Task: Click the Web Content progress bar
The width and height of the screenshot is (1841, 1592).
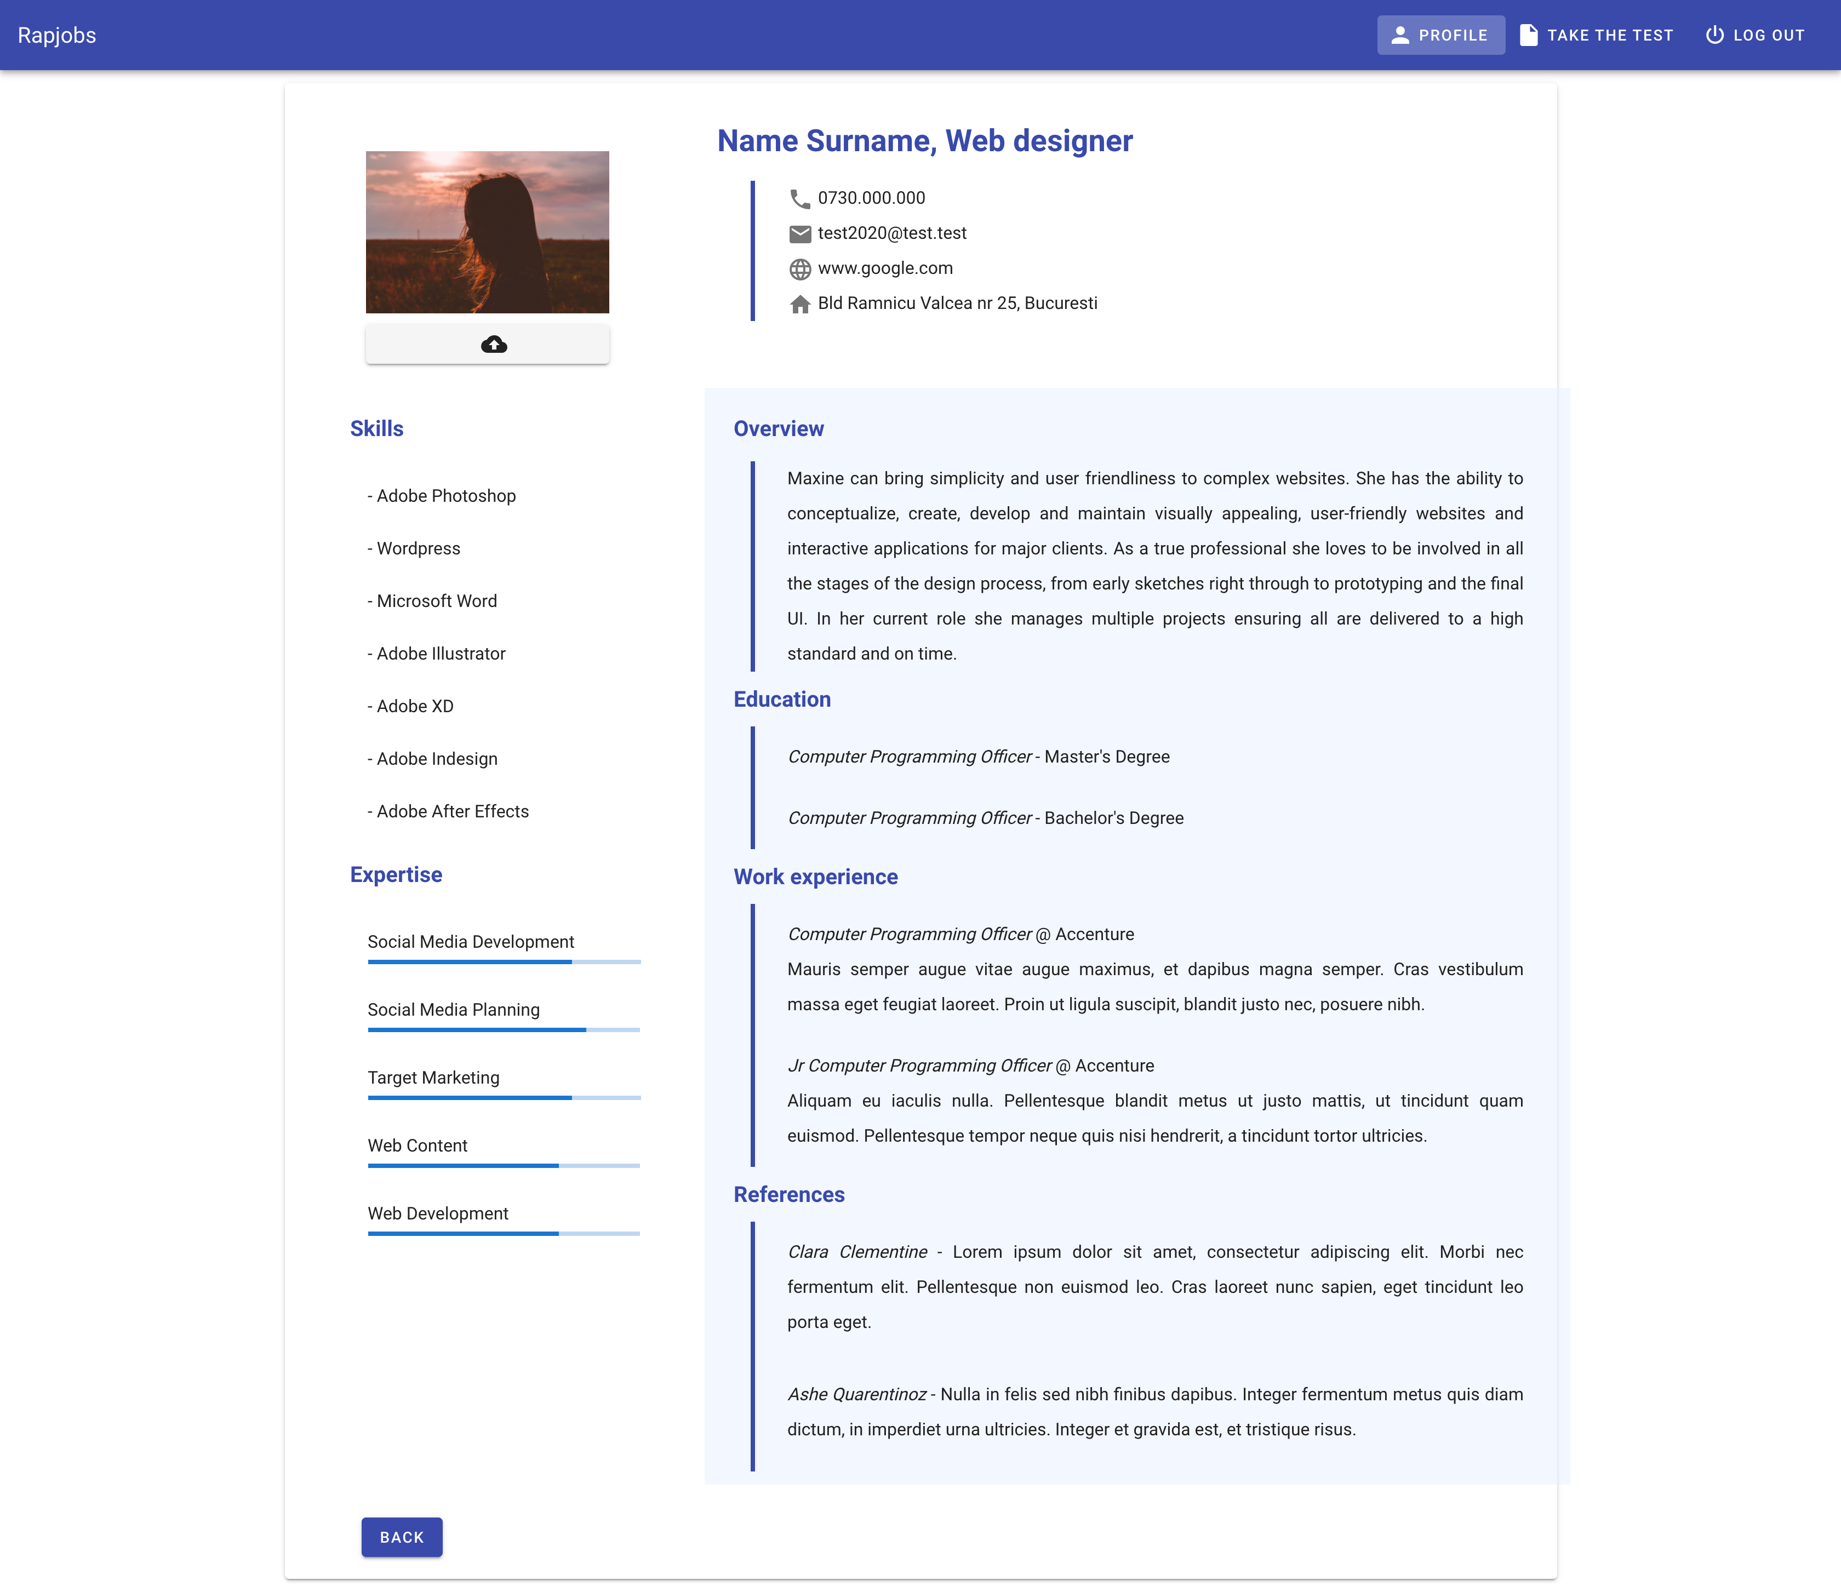Action: [504, 1166]
